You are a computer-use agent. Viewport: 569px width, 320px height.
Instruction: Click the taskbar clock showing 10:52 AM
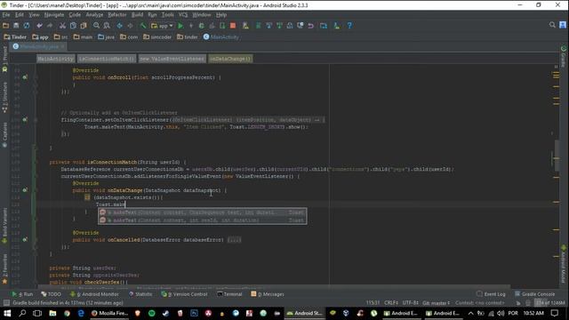(533, 313)
